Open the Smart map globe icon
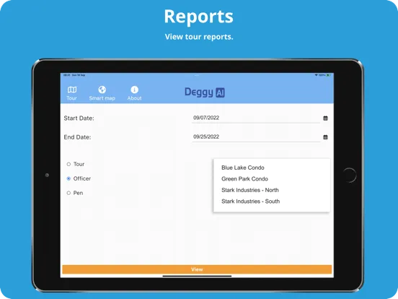 tap(102, 90)
